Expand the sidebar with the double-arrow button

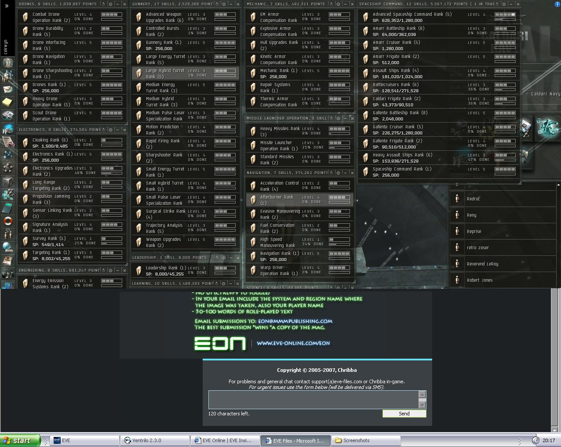(7, 6)
